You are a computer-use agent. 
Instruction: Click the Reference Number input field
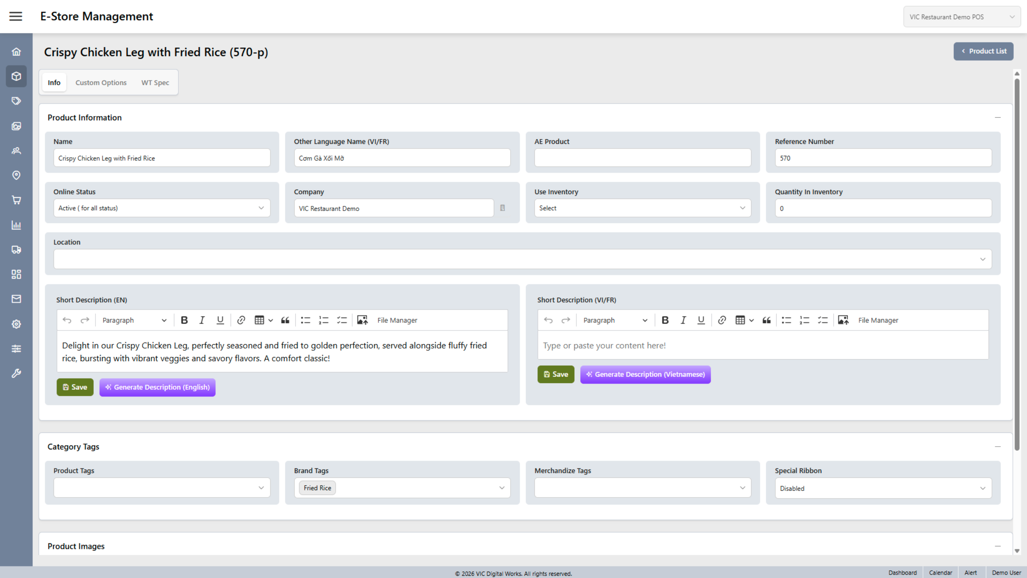point(883,158)
